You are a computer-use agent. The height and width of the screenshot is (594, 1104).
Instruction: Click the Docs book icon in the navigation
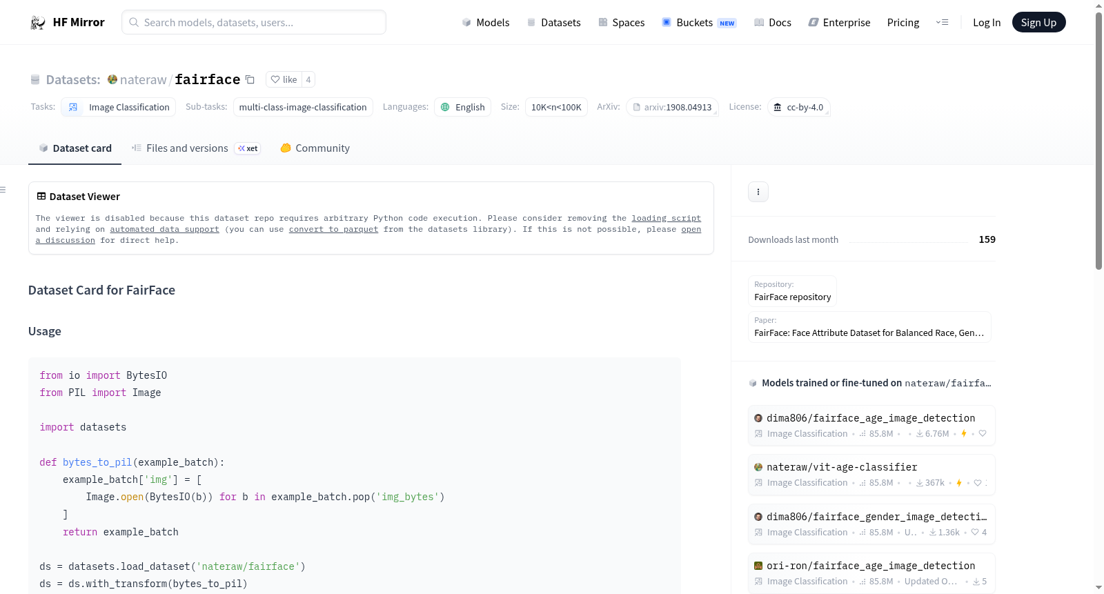pyautogui.click(x=759, y=23)
